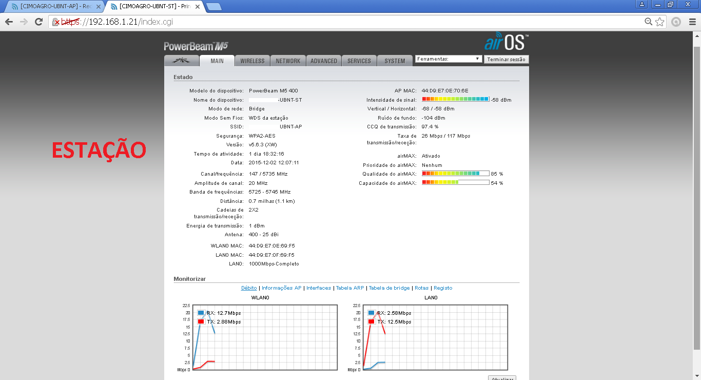Open the Tabela ARP link

coord(350,288)
